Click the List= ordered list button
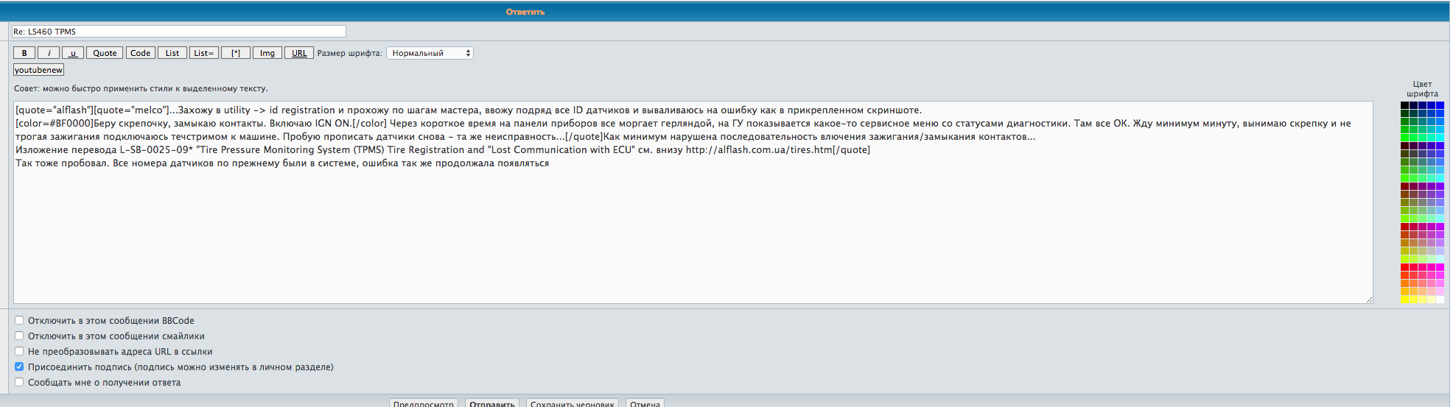This screenshot has height=407, width=1456. click(x=204, y=53)
